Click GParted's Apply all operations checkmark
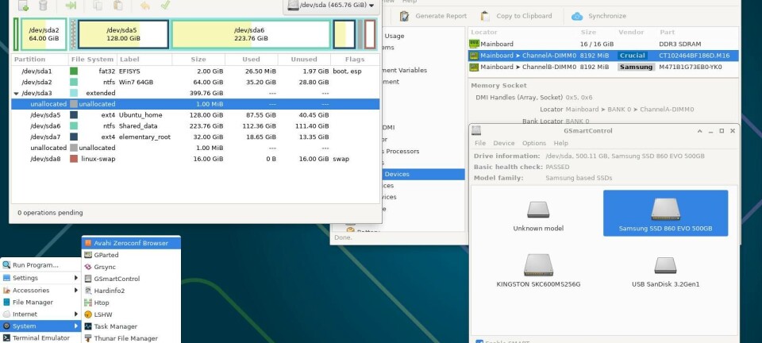Viewport: 762px width, 343px height. pos(165,6)
